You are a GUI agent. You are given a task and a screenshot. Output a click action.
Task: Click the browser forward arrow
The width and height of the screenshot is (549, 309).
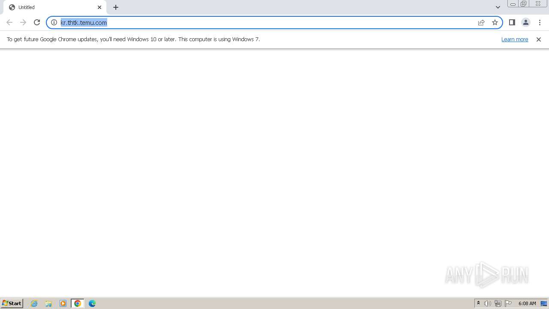pos(23,22)
